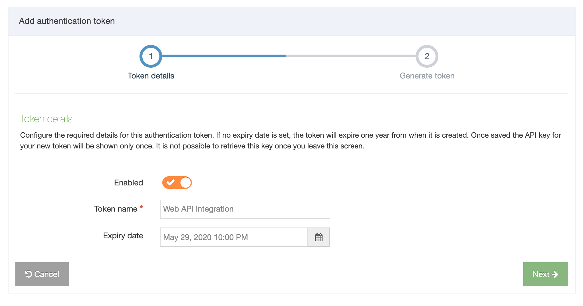
Task: Click the white checkmark inside the Enabled switch
Action: coord(171,182)
